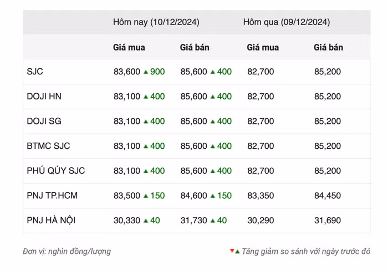Click the unit note Đơn vị: nghìn đồng/lượng
This screenshot has height=271, width=388.
[x=67, y=252]
